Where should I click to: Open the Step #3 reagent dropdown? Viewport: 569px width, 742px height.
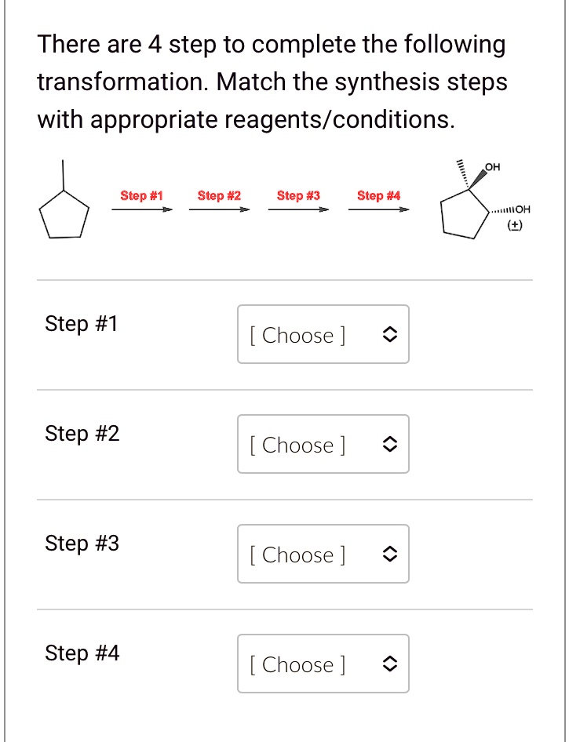click(323, 554)
